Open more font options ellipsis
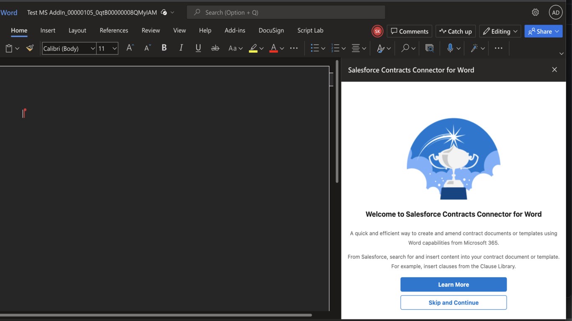Image resolution: width=572 pixels, height=321 pixels. click(x=294, y=48)
